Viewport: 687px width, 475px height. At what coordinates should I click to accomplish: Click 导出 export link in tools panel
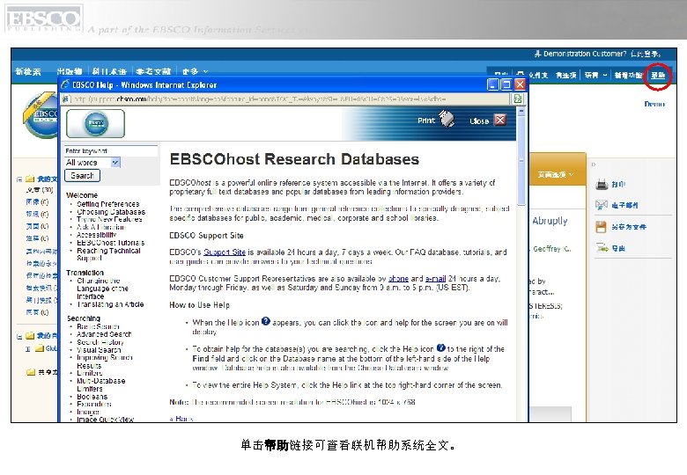click(x=618, y=248)
